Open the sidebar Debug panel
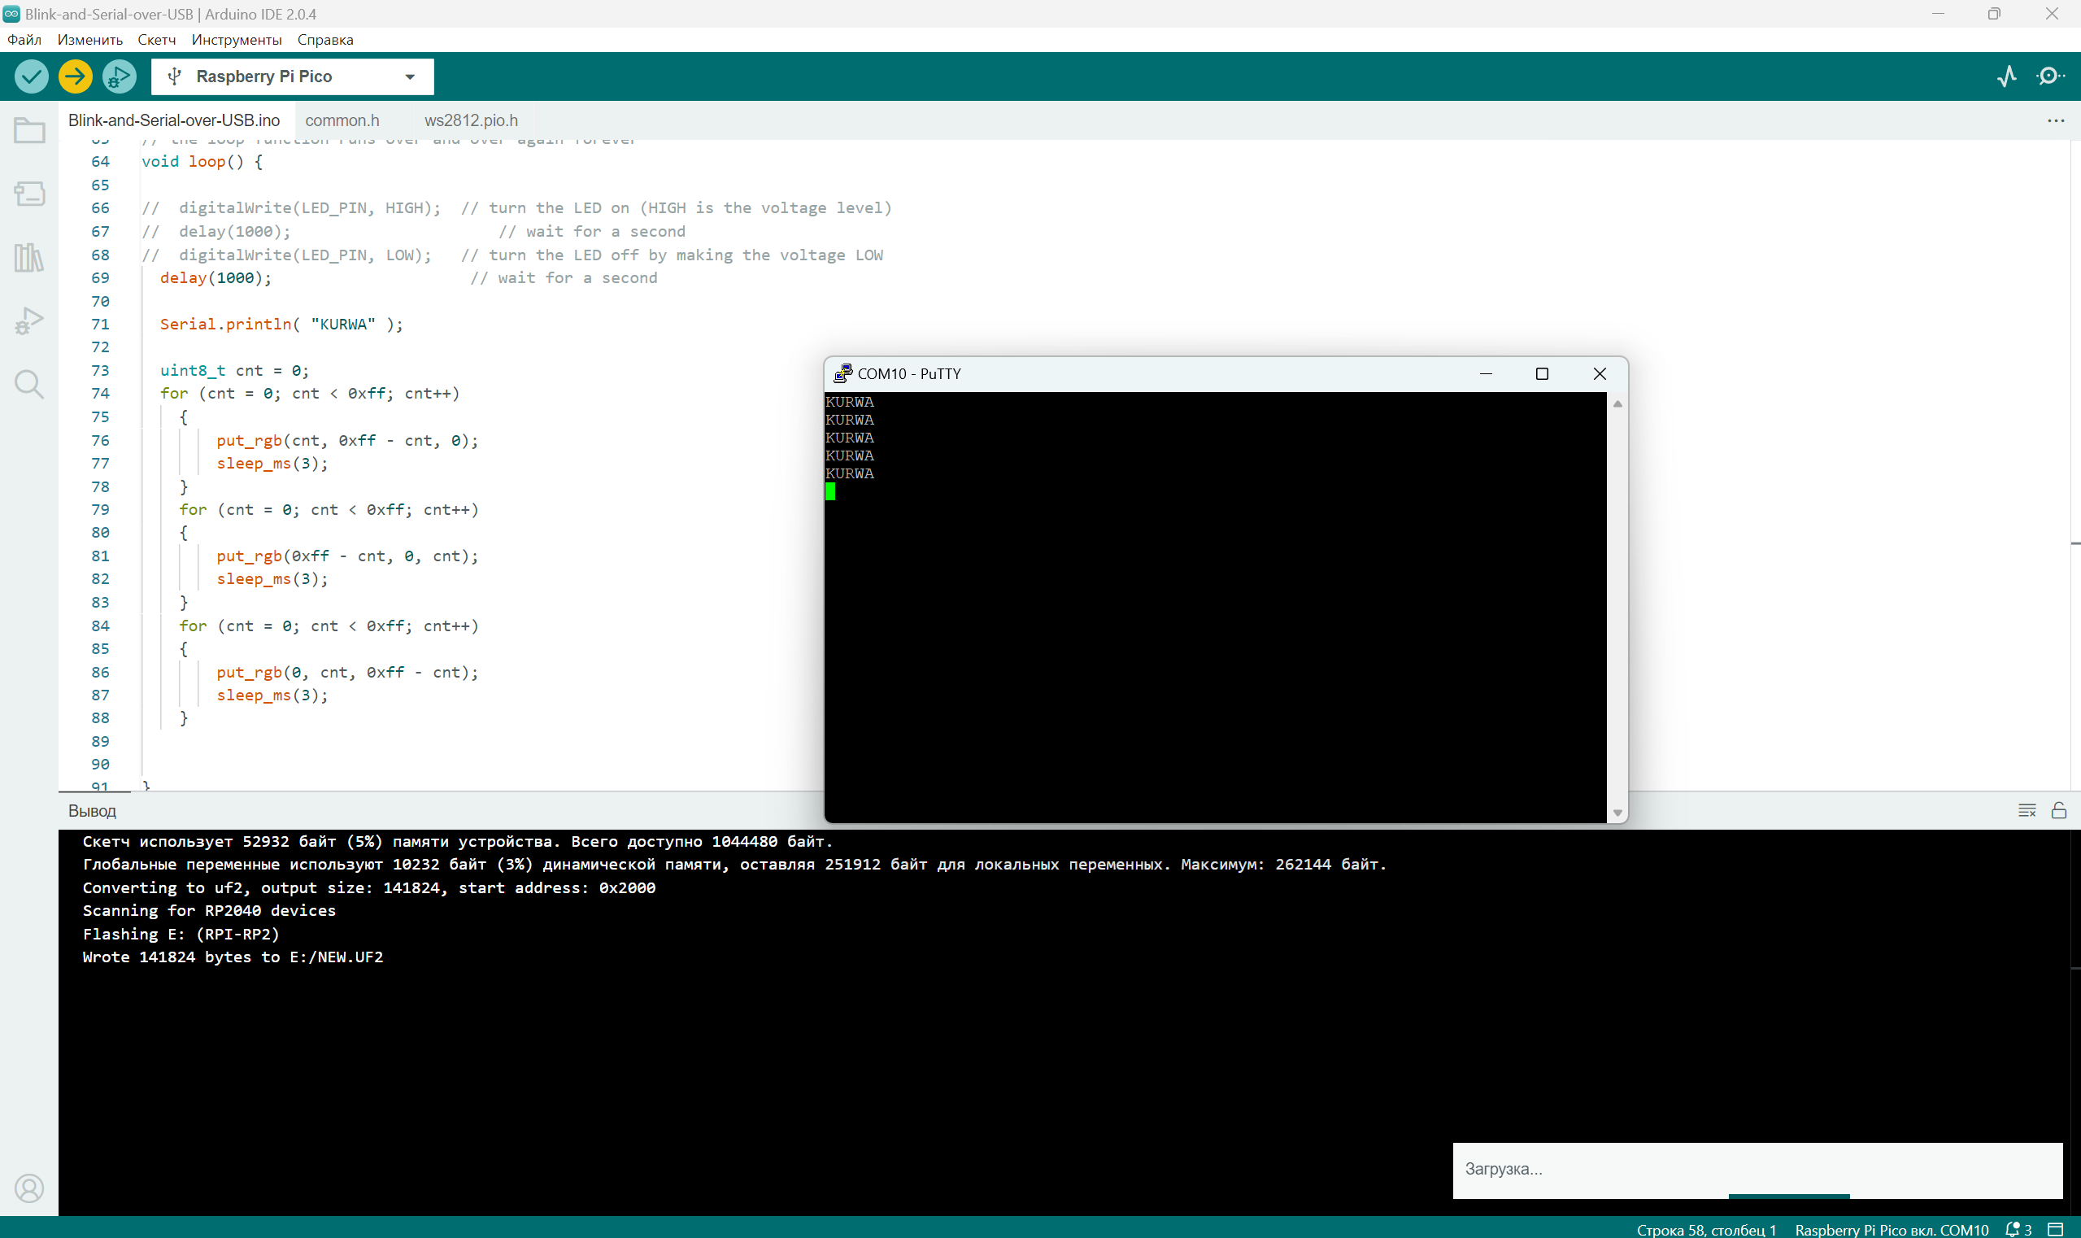The width and height of the screenshot is (2081, 1238). [x=29, y=321]
